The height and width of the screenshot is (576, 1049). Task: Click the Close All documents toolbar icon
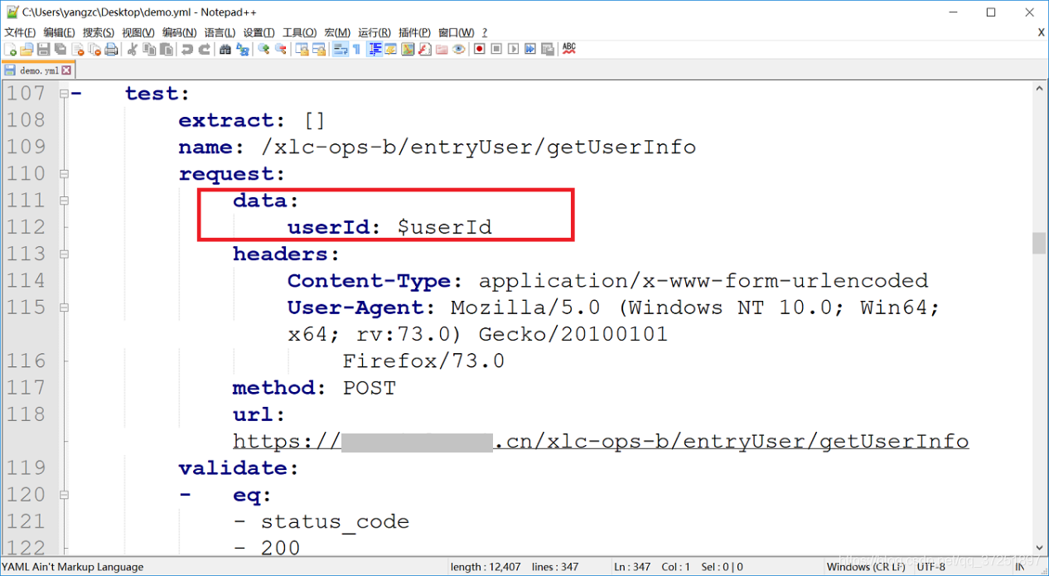(94, 50)
